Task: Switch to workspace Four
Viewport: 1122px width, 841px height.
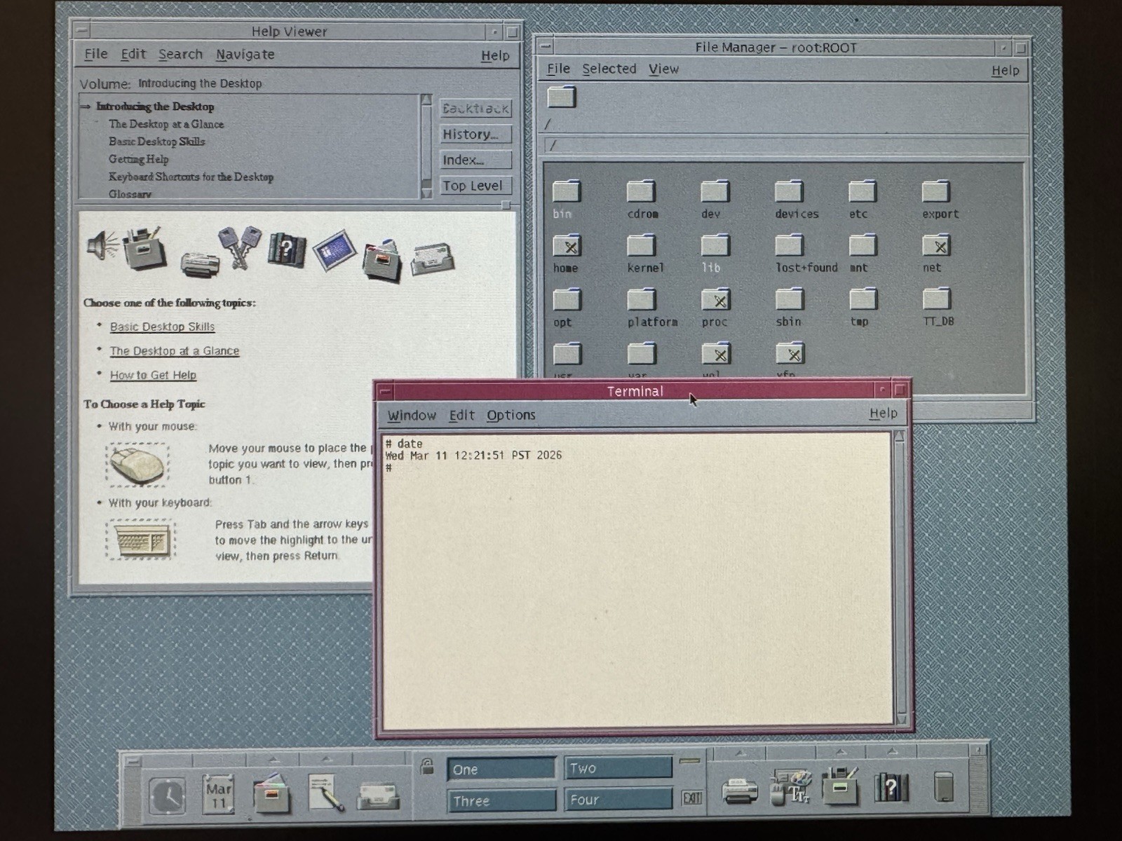Action: [618, 800]
